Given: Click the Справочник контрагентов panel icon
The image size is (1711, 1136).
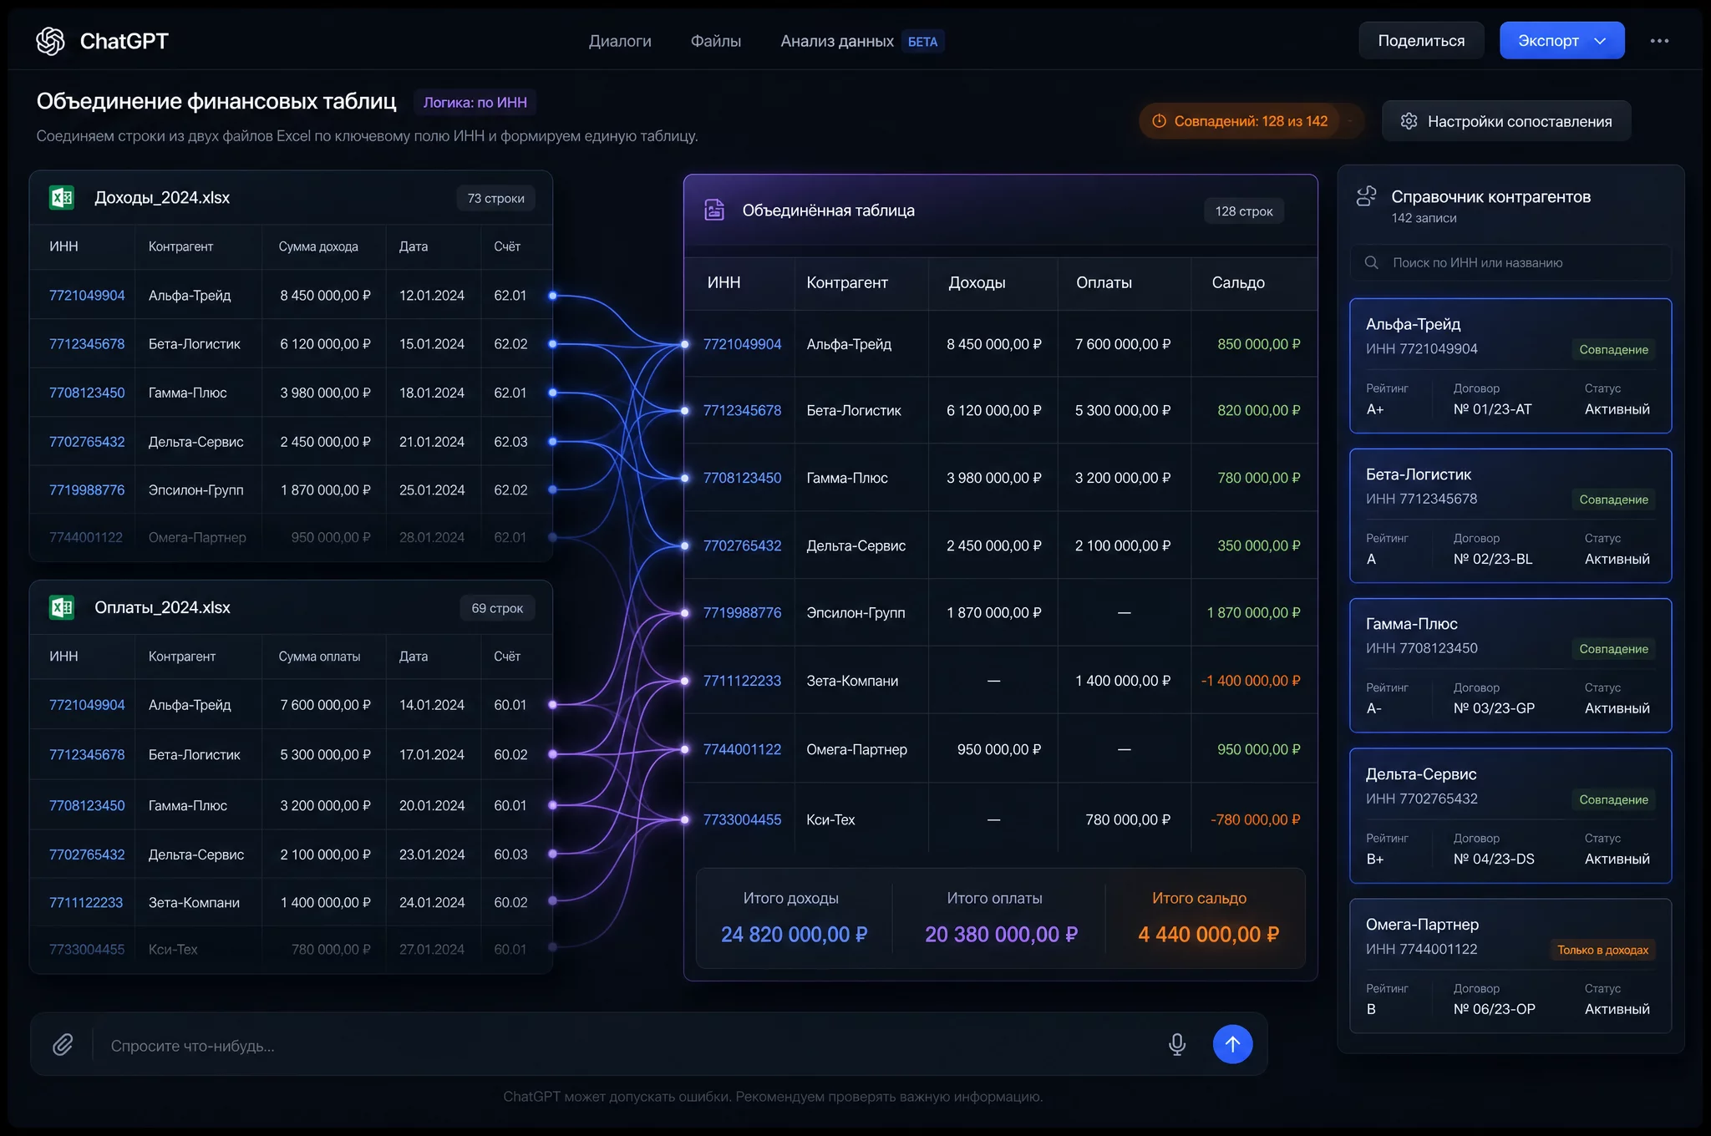Looking at the screenshot, I should (1367, 196).
